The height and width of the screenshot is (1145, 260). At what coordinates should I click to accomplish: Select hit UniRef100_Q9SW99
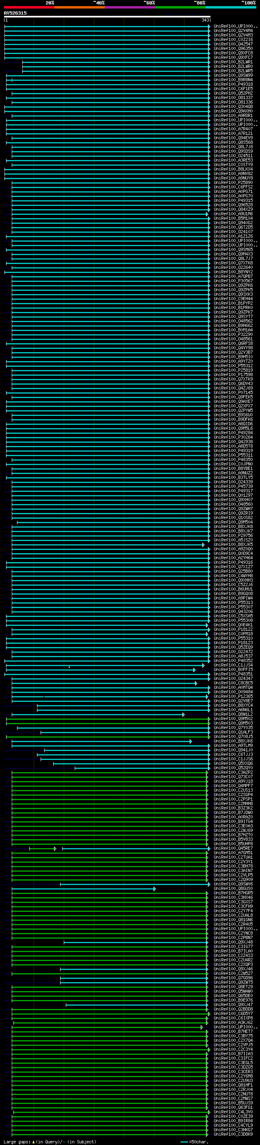click(x=233, y=75)
